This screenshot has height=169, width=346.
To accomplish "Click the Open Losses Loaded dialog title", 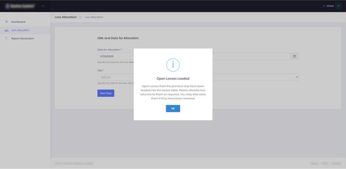I will pos(173,78).
